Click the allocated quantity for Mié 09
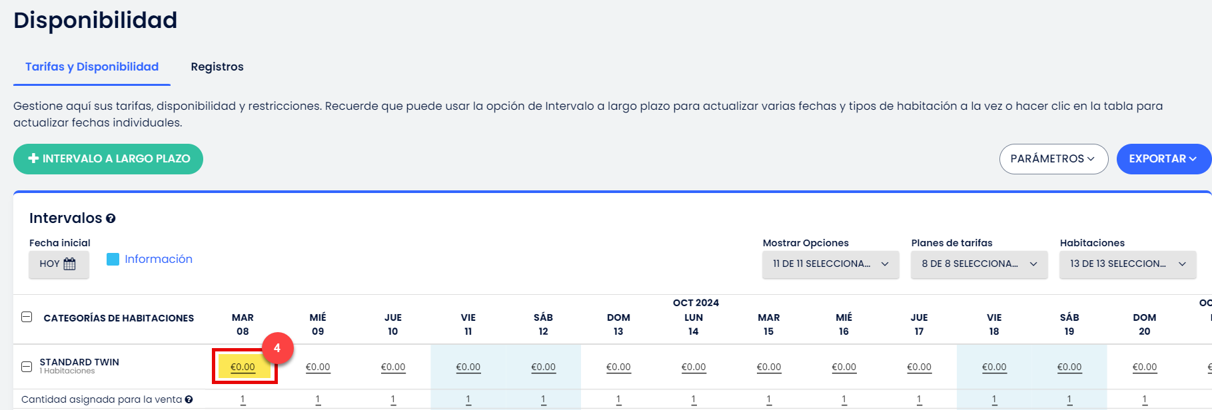Screen dimensions: 1212x410 [318, 399]
